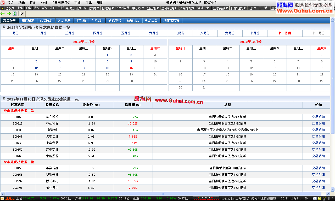Click the orange icon left of 通达信

tap(2, 198)
